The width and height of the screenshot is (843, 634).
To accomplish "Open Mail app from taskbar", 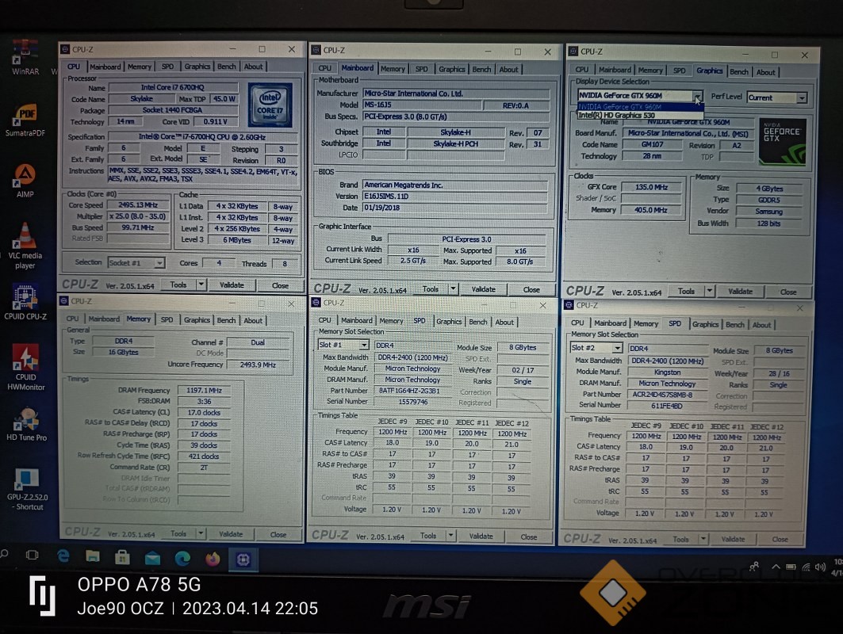I will (x=152, y=559).
